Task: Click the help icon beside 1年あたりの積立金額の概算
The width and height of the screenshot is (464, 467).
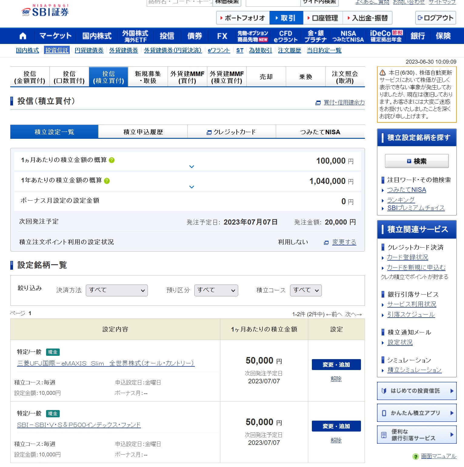Action: tap(107, 181)
